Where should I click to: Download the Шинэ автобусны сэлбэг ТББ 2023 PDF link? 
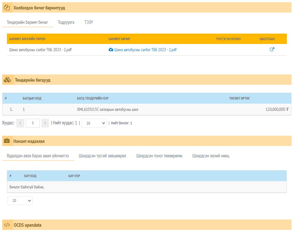point(145,50)
